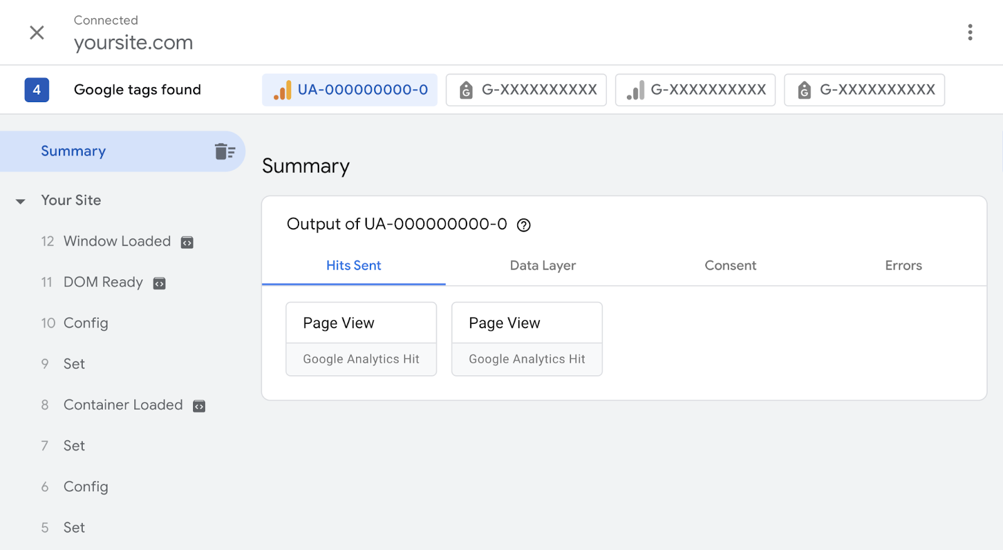Open the first Page View hit card
Image resolution: width=1003 pixels, height=550 pixels.
[x=361, y=339]
